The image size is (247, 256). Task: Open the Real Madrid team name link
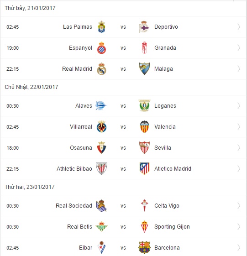77,69
